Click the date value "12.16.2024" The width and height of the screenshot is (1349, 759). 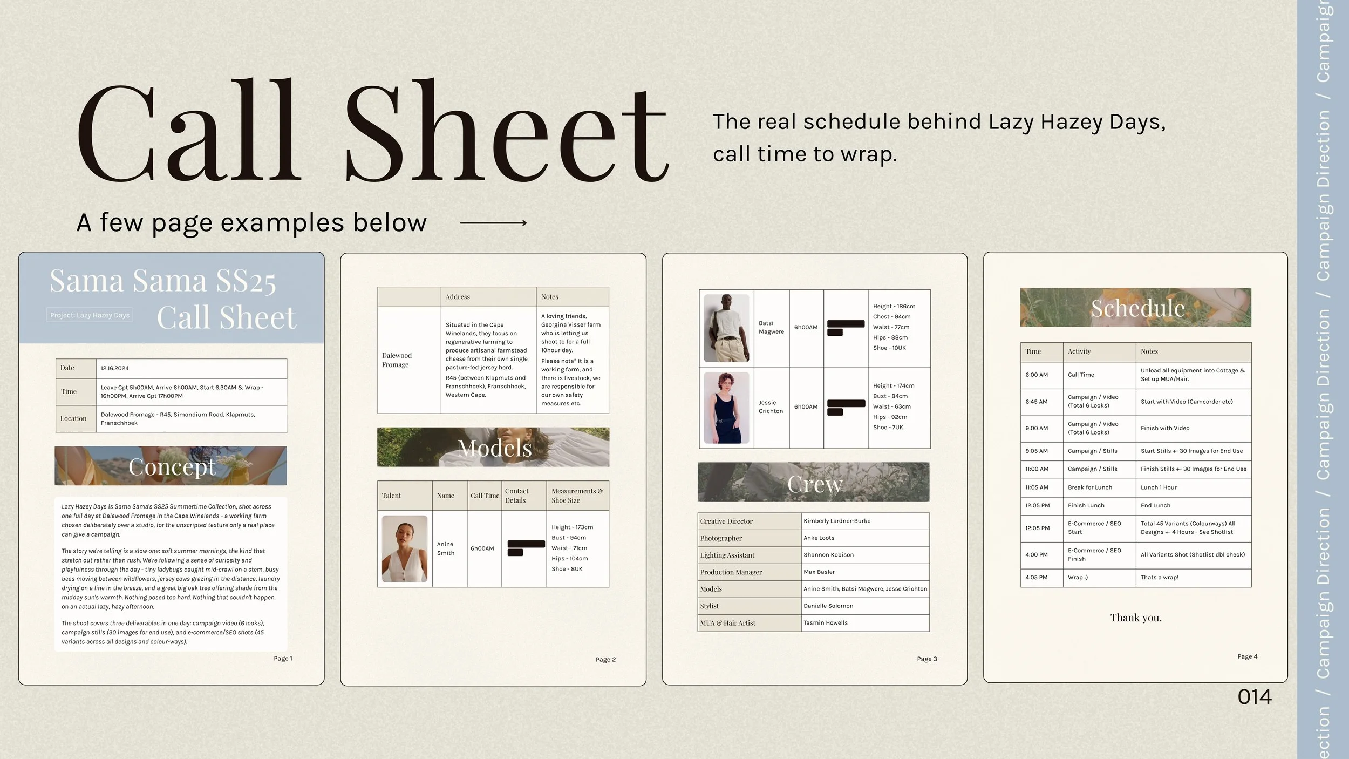coord(115,368)
